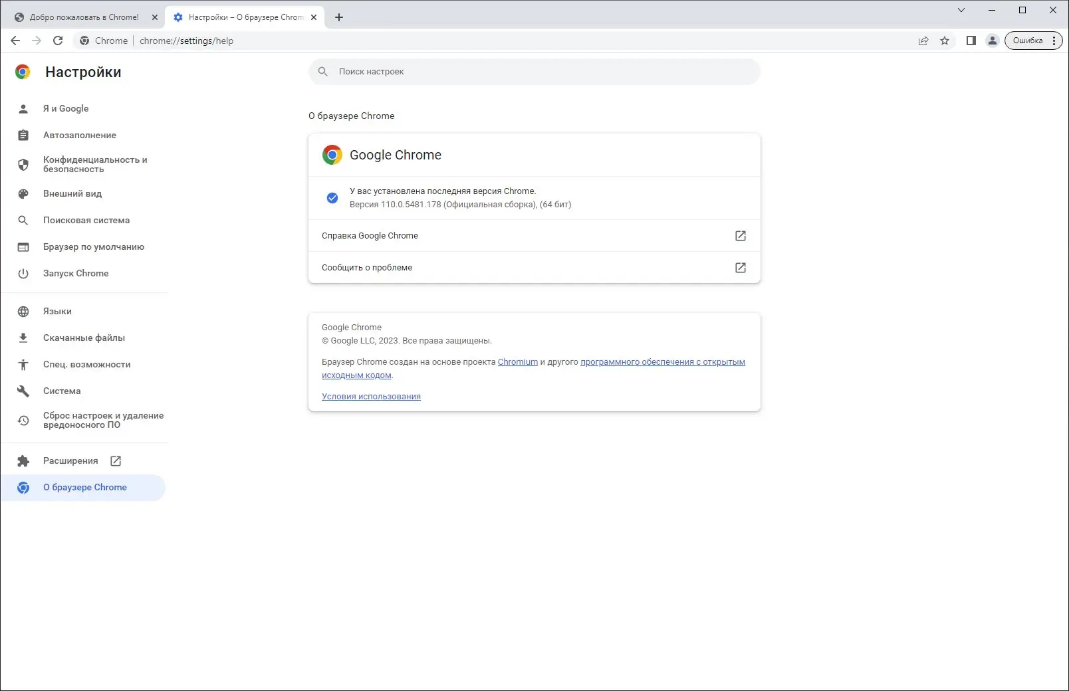Click the external link icon for Сообщить о проблеме
1069x691 pixels.
click(x=740, y=268)
